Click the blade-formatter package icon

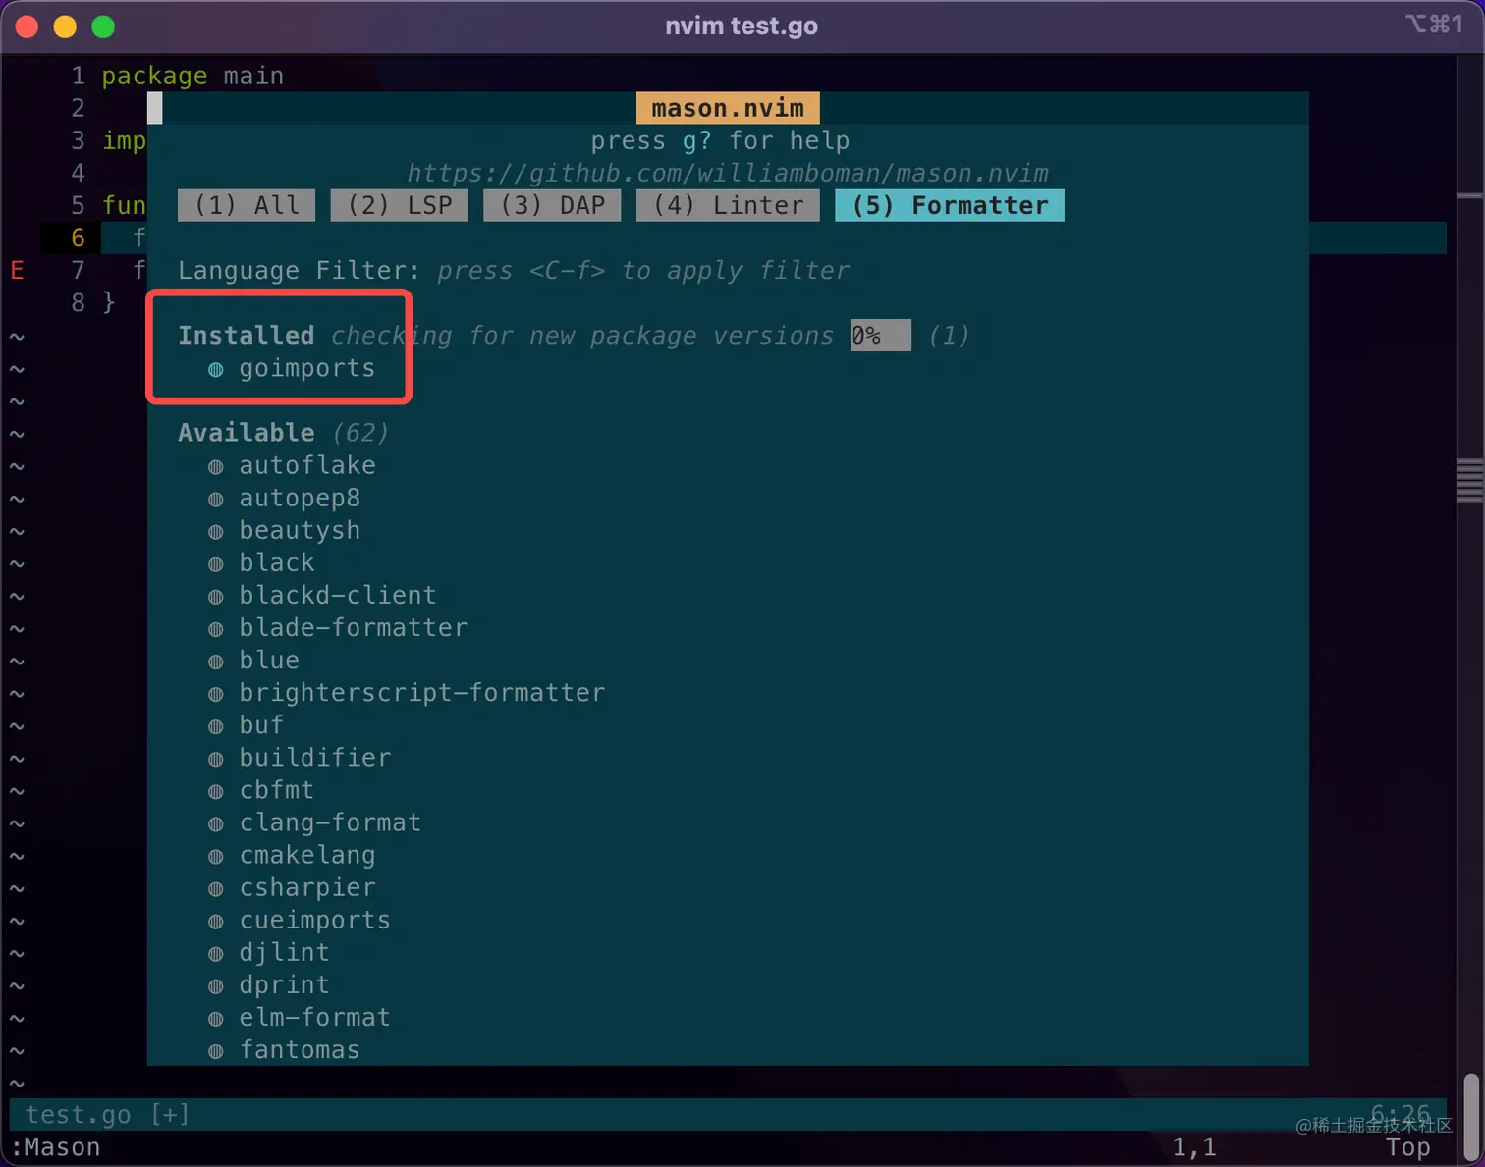click(216, 629)
